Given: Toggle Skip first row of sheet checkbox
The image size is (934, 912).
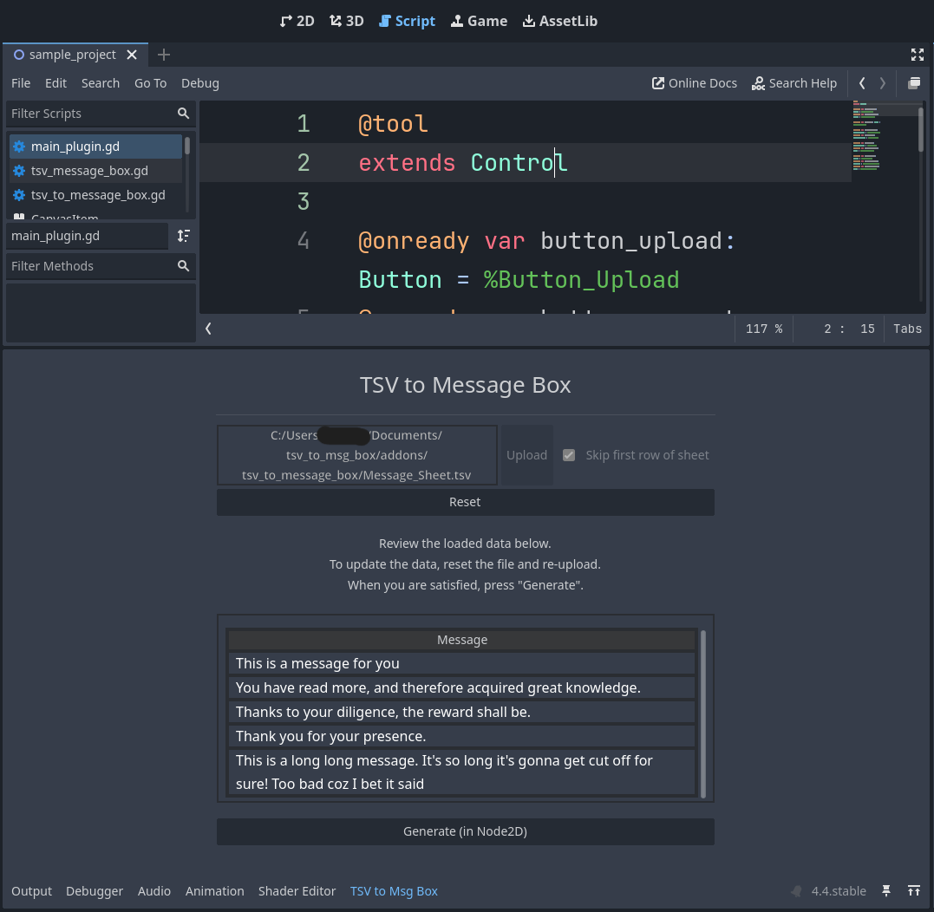Looking at the screenshot, I should click(x=569, y=455).
